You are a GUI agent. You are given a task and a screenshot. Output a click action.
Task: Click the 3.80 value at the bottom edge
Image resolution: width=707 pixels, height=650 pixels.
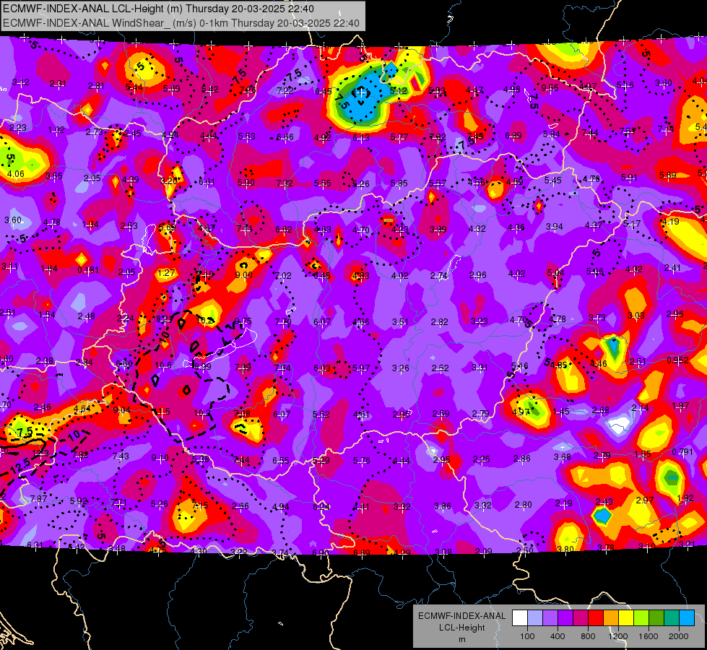565,549
